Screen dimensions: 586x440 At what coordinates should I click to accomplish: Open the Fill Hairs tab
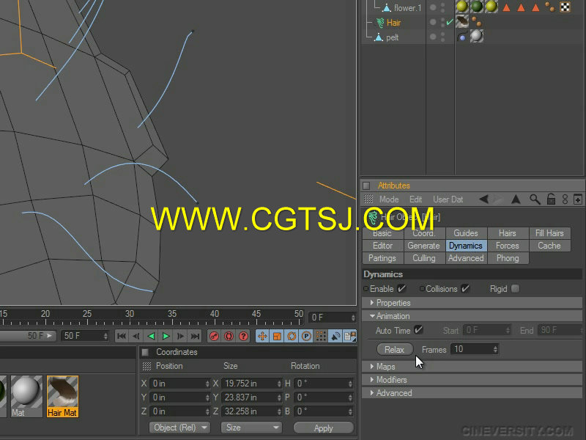tap(549, 232)
